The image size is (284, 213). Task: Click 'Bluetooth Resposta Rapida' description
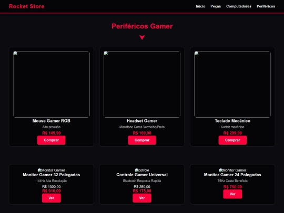(x=142, y=181)
